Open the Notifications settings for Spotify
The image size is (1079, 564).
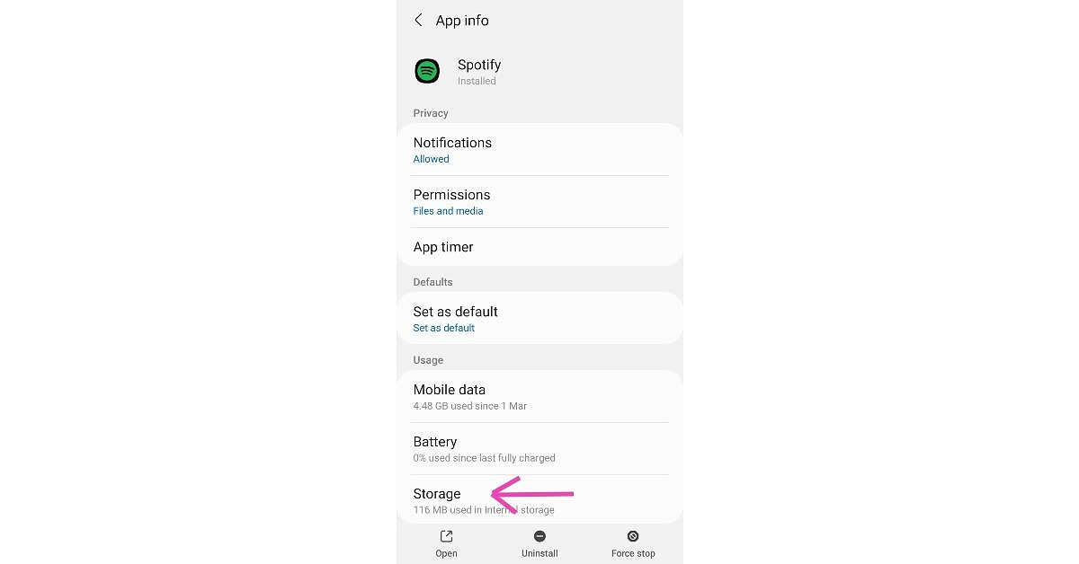pyautogui.click(x=452, y=143)
